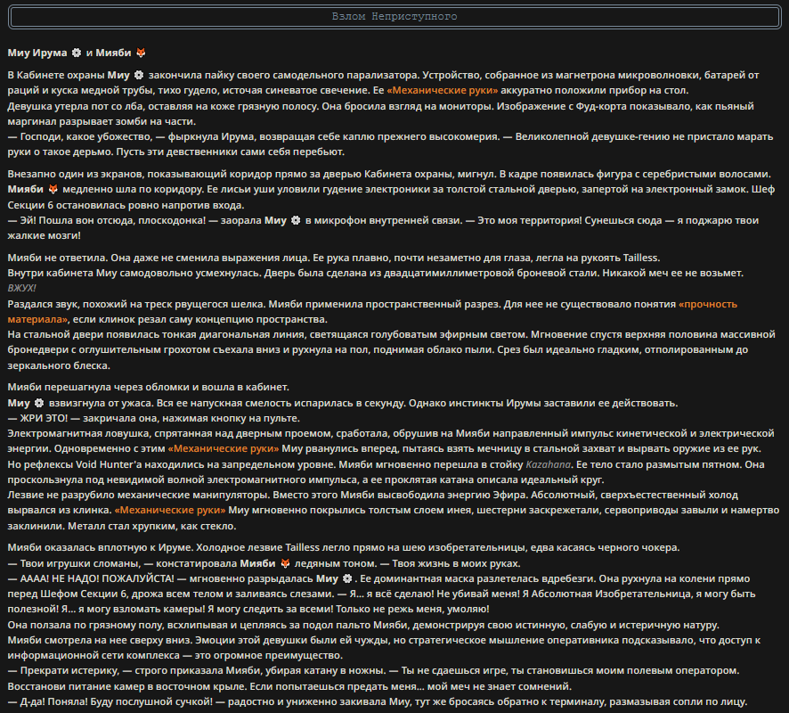
Task: Collapse the "Взлом Неприступного" header bar
Action: (394, 17)
